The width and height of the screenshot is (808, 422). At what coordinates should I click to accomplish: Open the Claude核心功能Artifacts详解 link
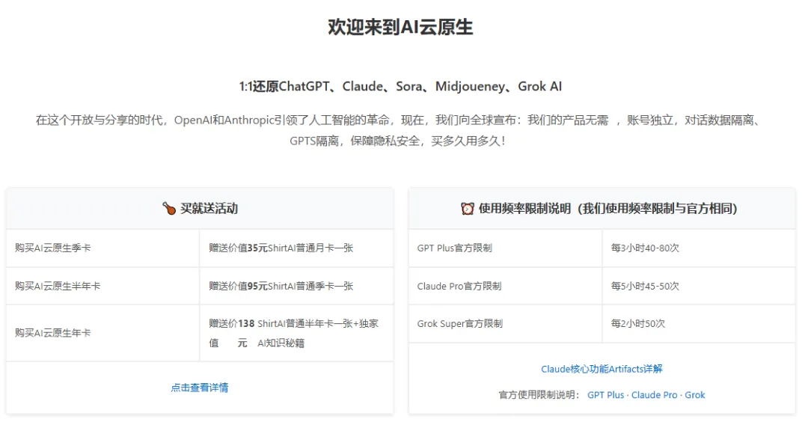tap(602, 369)
